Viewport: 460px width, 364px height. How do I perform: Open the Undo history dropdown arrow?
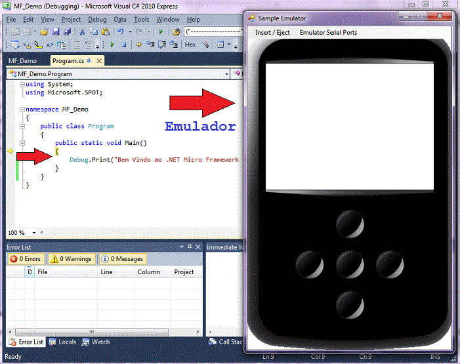[x=130, y=31]
